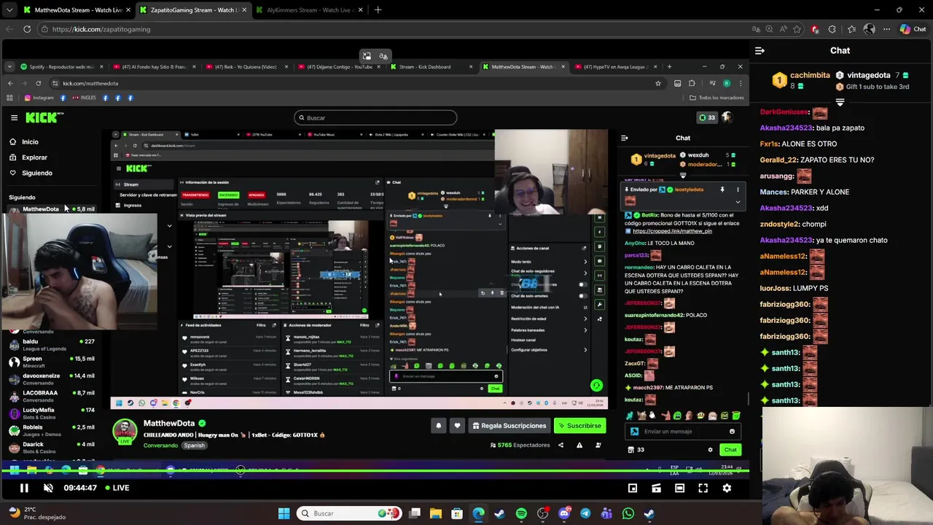
Task: Open baldu channel in followed list
Action: (51, 344)
